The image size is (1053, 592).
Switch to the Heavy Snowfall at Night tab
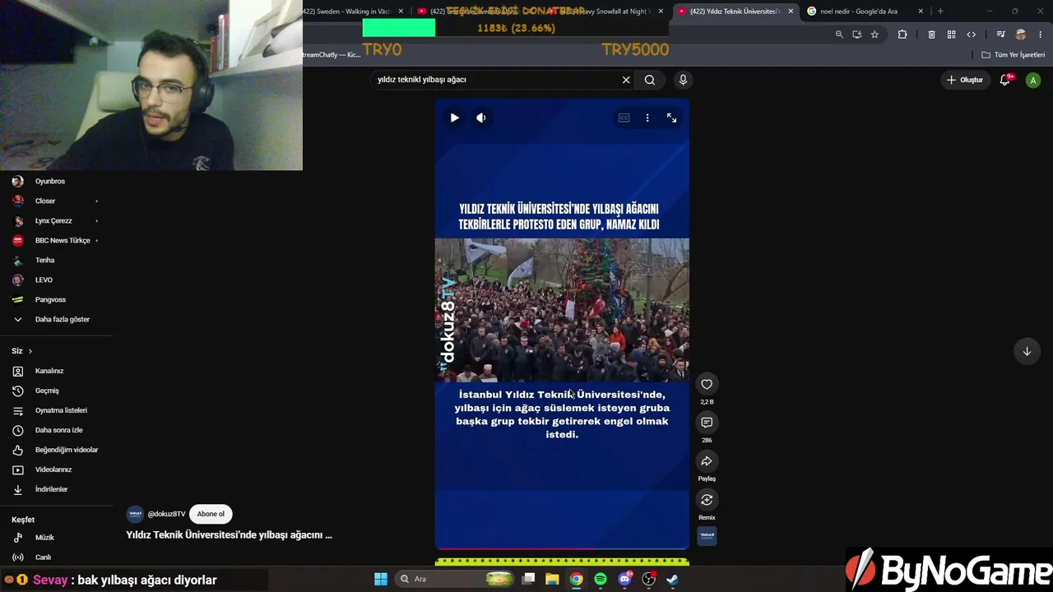(x=605, y=12)
